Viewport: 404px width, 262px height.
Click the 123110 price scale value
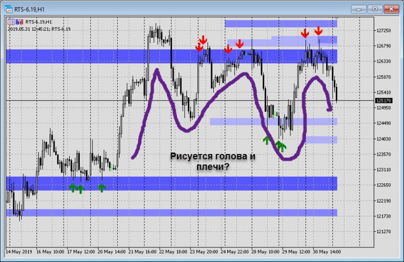click(x=384, y=170)
